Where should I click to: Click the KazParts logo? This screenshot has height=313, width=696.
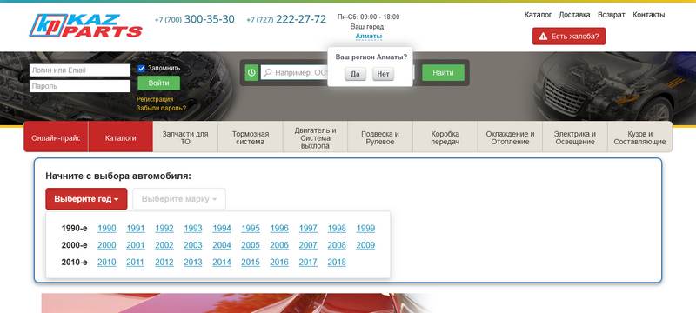tap(85, 26)
